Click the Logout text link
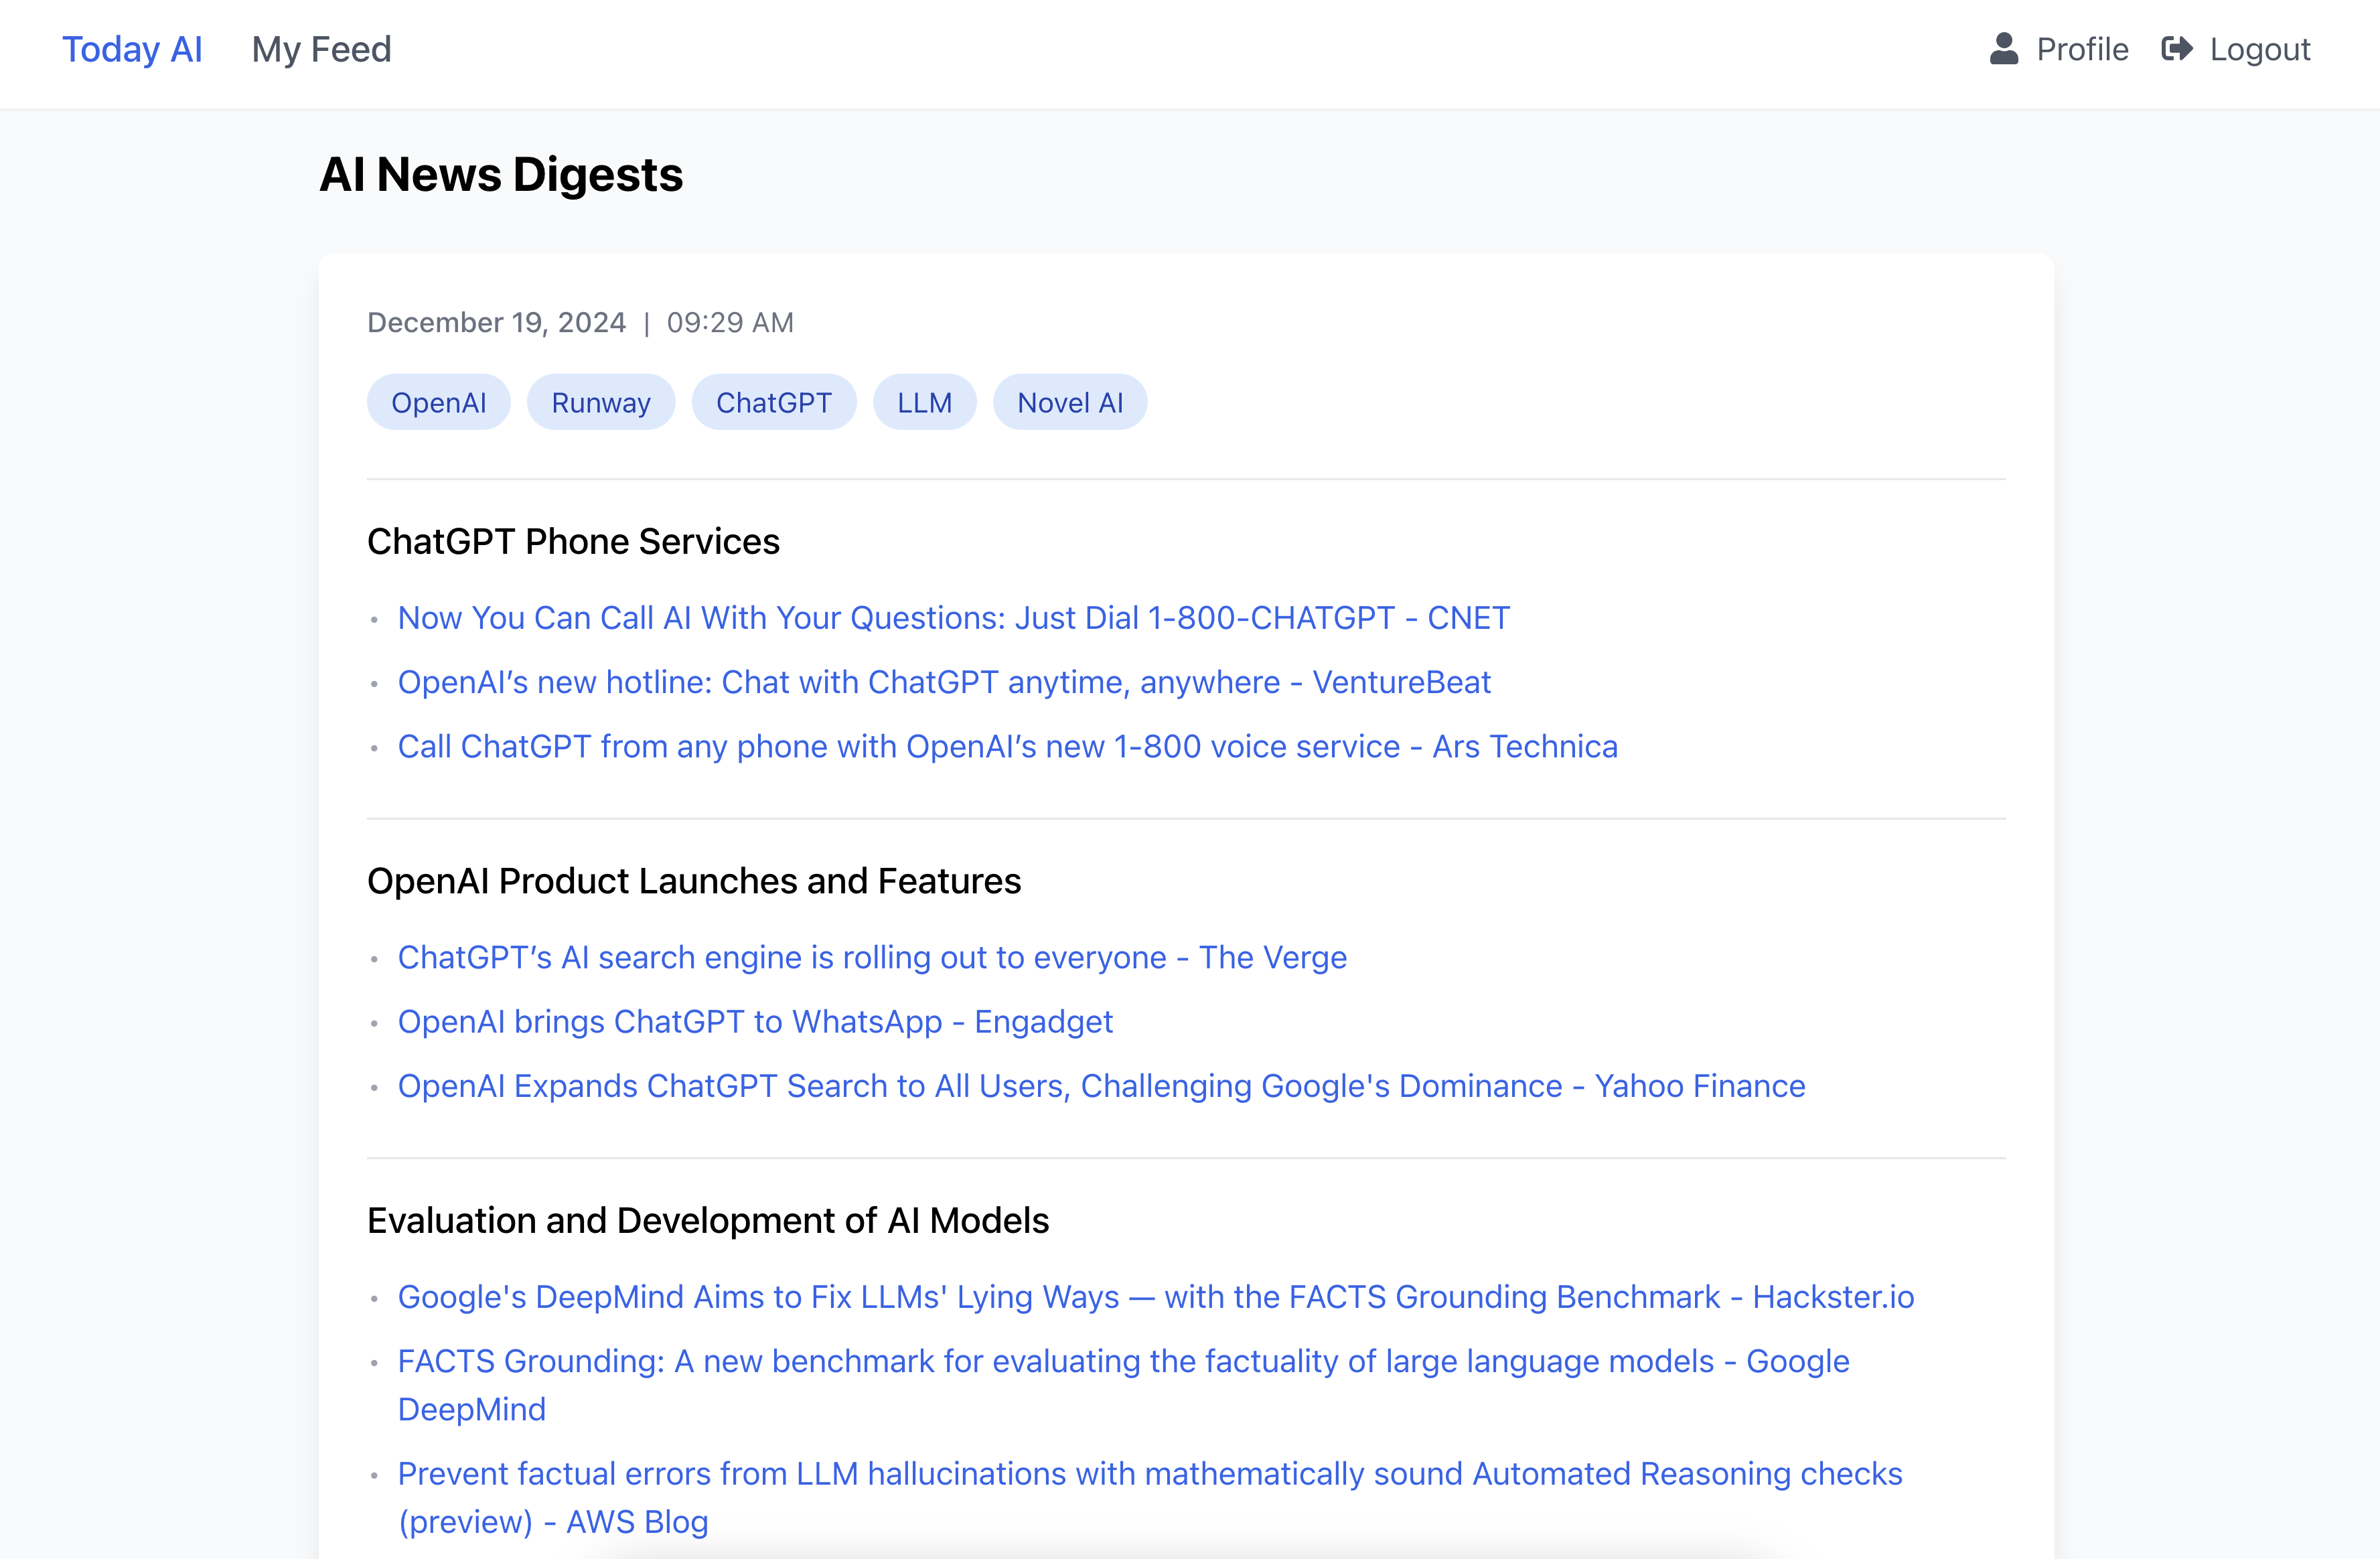This screenshot has height=1559, width=2380. [x=2259, y=49]
